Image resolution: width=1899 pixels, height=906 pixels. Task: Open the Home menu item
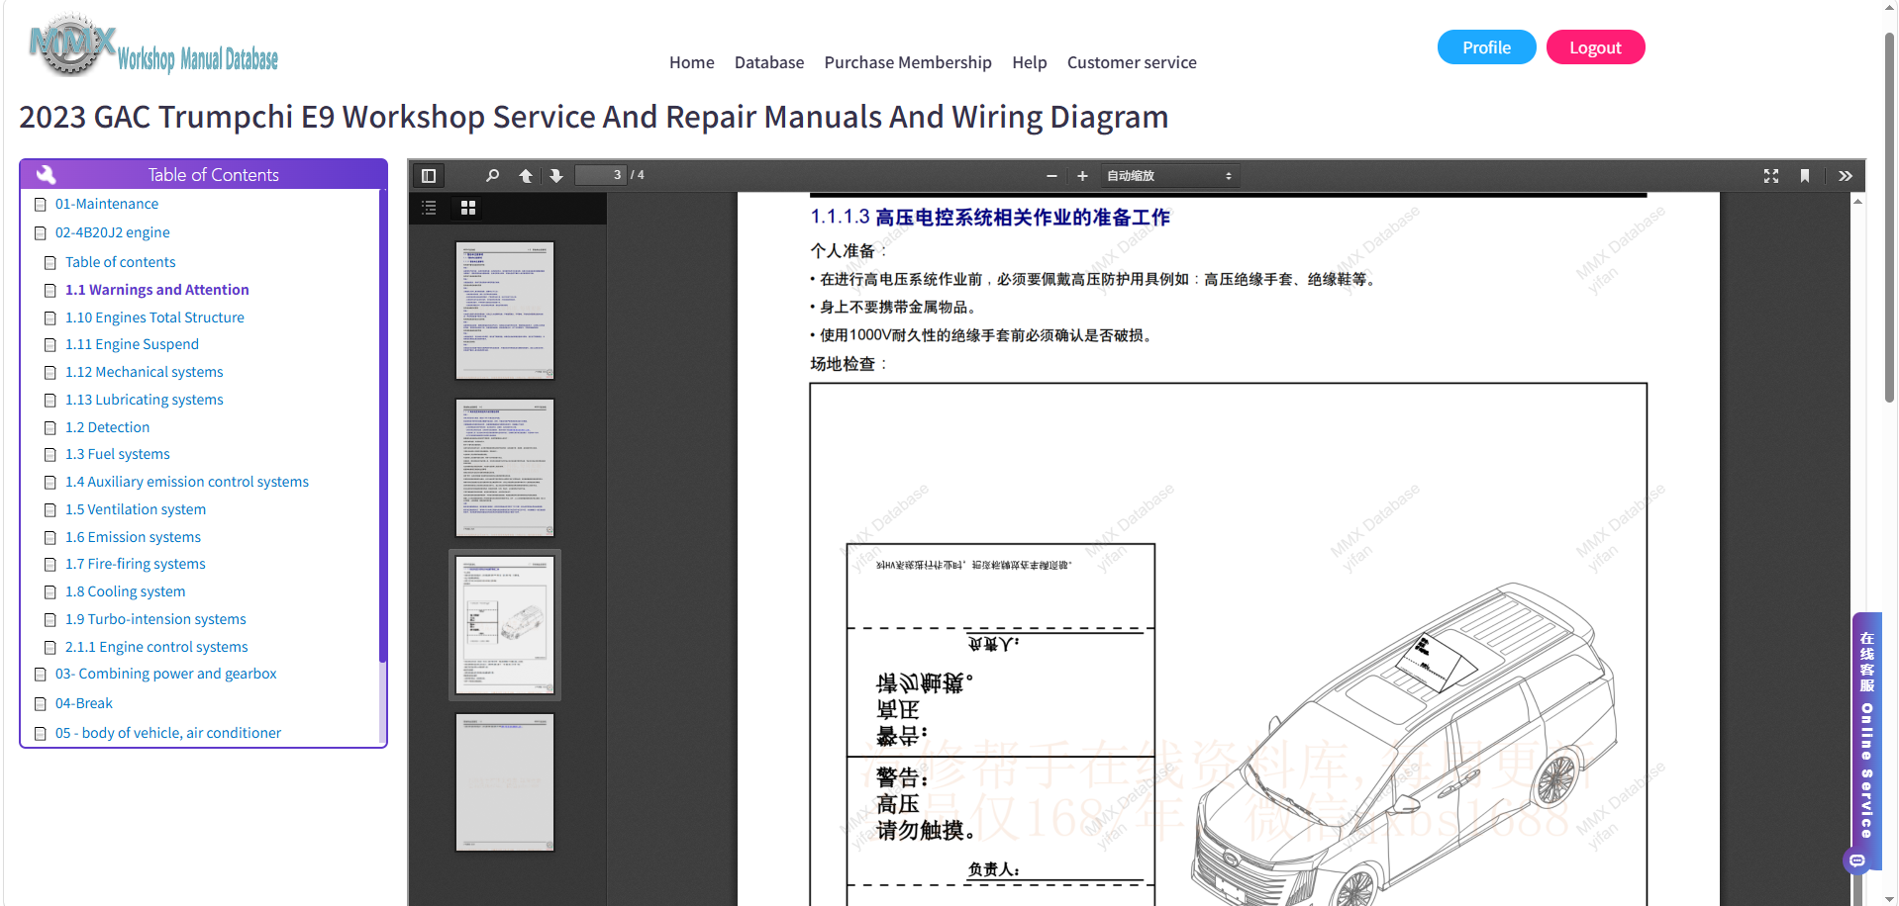pos(691,62)
